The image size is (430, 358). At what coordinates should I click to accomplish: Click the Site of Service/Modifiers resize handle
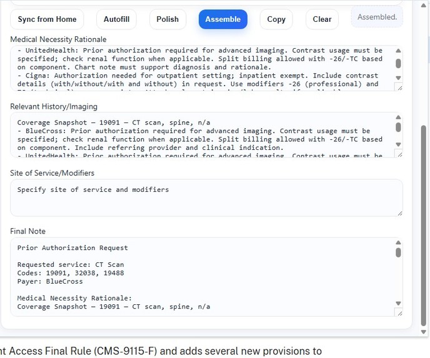399,213
